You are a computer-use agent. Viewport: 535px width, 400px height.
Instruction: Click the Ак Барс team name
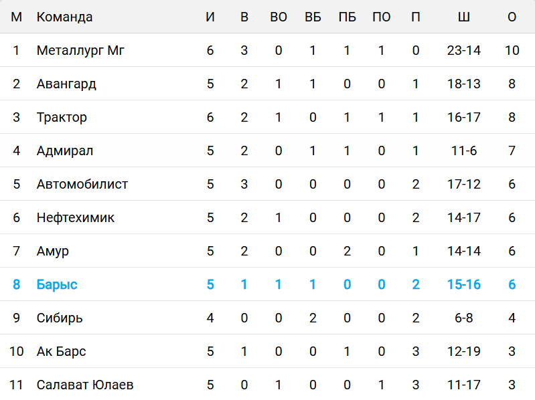click(x=61, y=351)
